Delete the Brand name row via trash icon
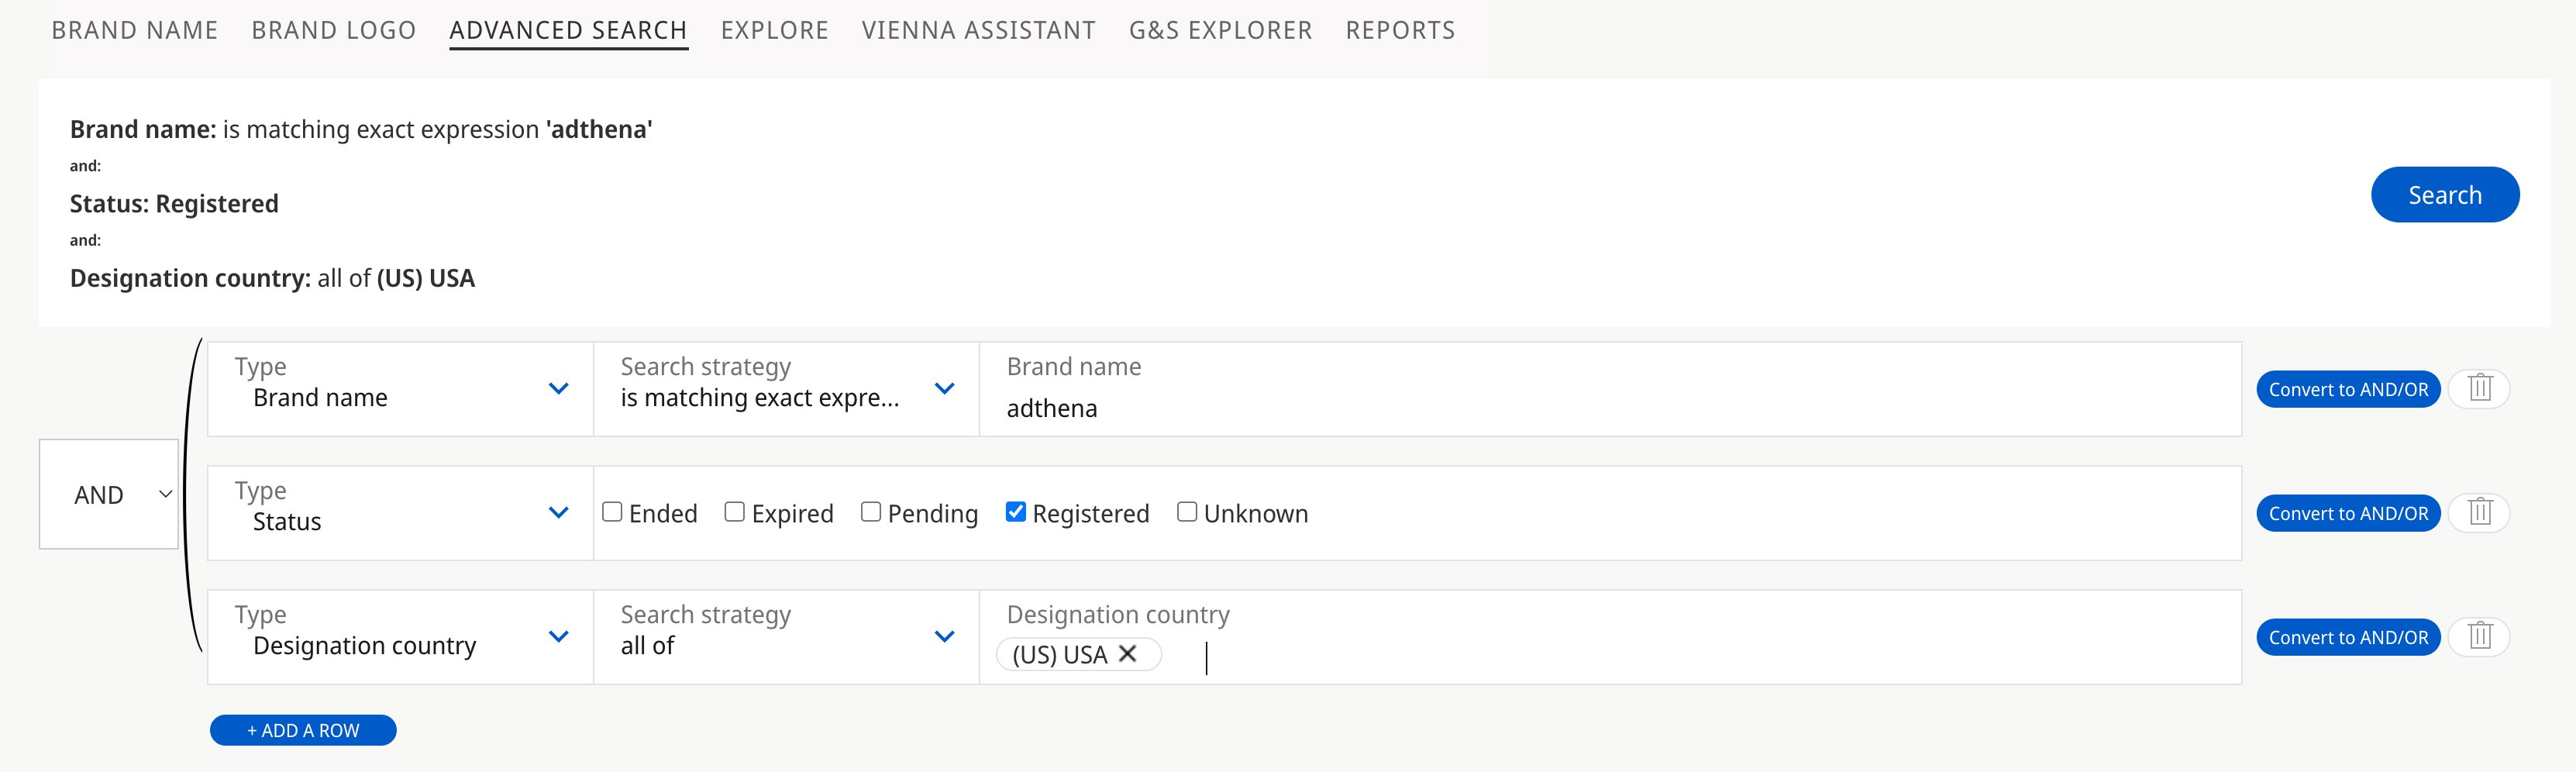Image resolution: width=2576 pixels, height=772 pixels. coord(2479,388)
